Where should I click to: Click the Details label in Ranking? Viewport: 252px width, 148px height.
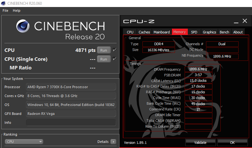click(x=103, y=142)
